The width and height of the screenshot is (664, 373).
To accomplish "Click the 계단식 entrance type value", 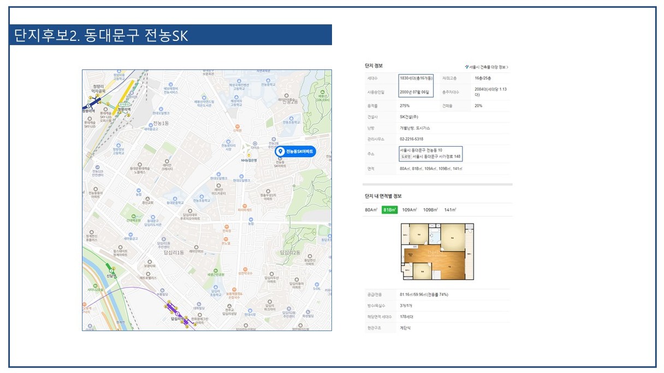I will point(405,328).
